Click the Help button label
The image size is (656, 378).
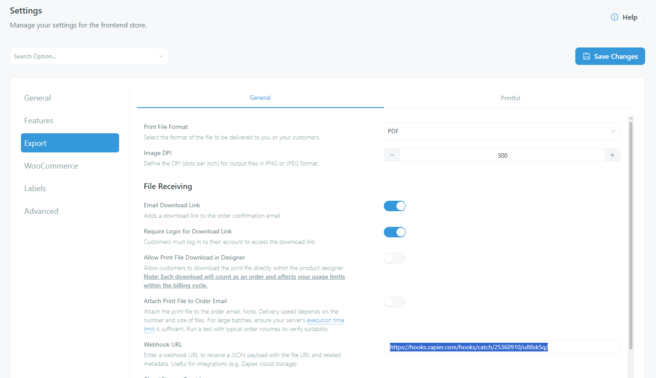pos(630,17)
